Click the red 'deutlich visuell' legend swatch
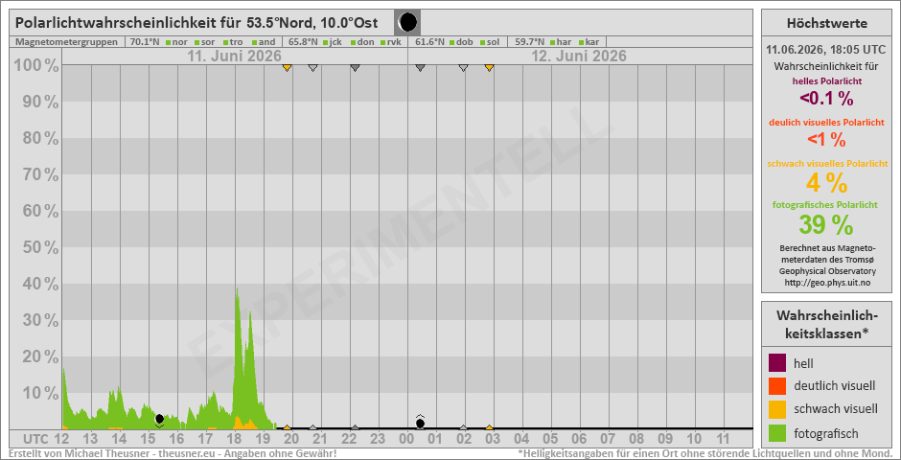Screen dimensions: 901x460 pos(777,385)
